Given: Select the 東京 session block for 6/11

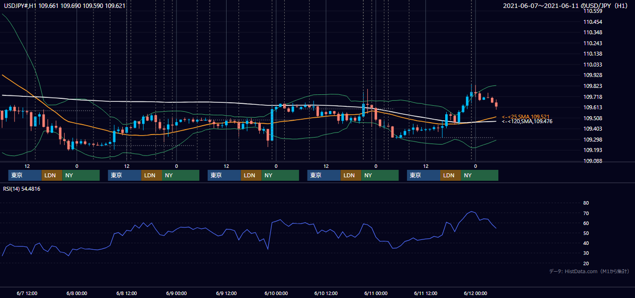Looking at the screenshot, I should (423, 175).
